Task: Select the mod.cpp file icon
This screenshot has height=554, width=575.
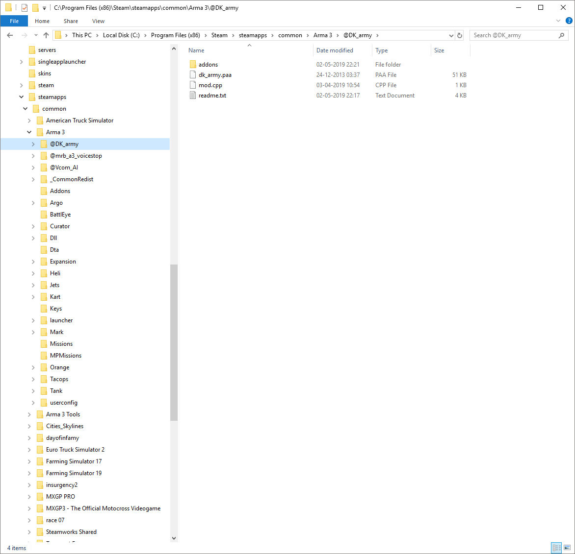Action: pyautogui.click(x=193, y=85)
